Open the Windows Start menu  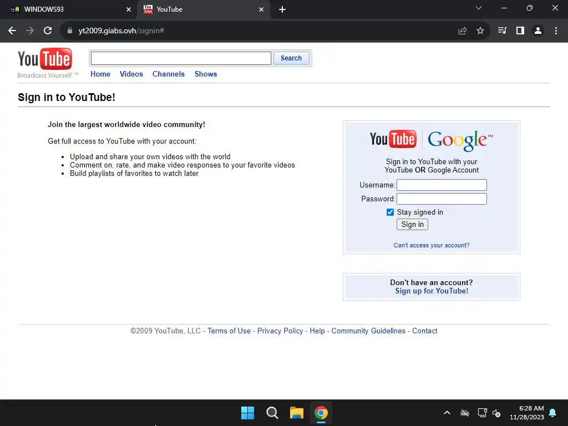coord(248,413)
